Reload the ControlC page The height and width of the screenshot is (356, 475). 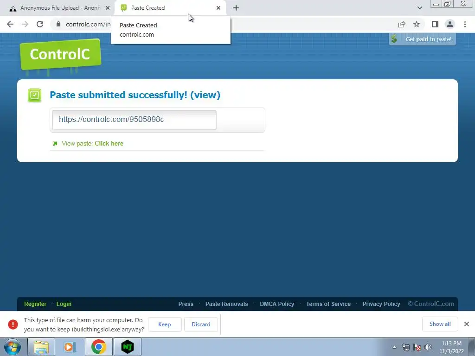tap(40, 24)
